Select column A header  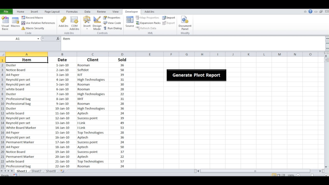[x=26, y=54]
